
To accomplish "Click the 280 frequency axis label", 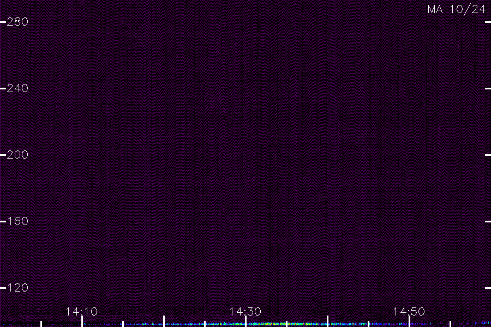I will point(17,22).
